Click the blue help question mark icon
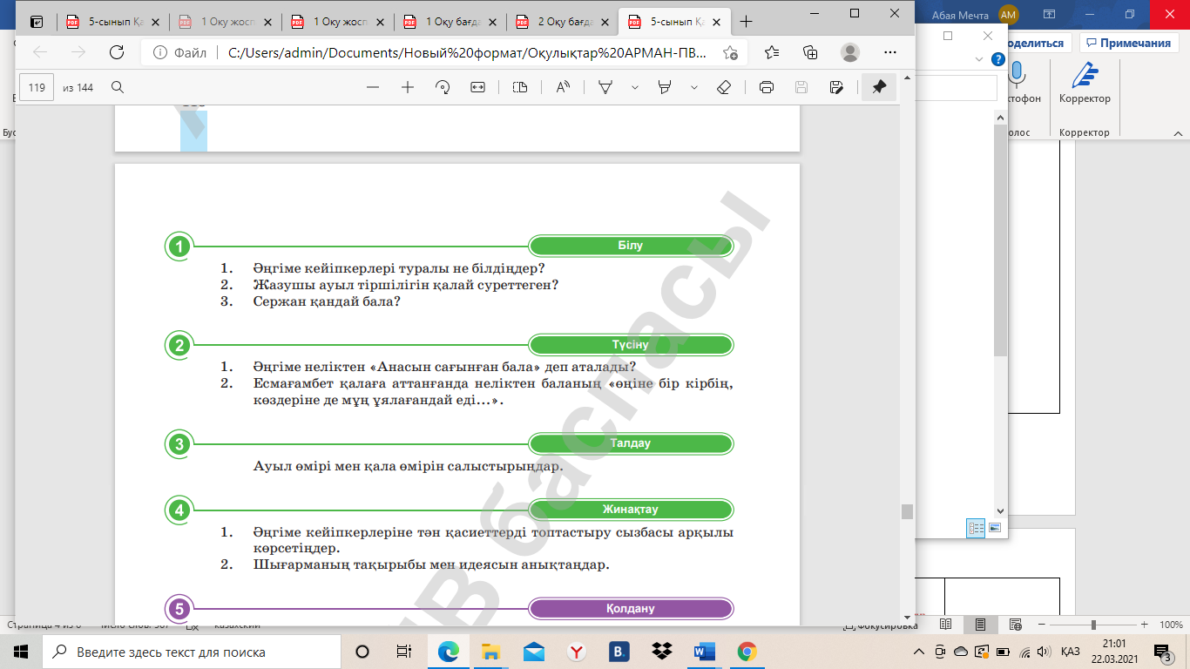Viewport: 1190px width, 669px height. (998, 59)
